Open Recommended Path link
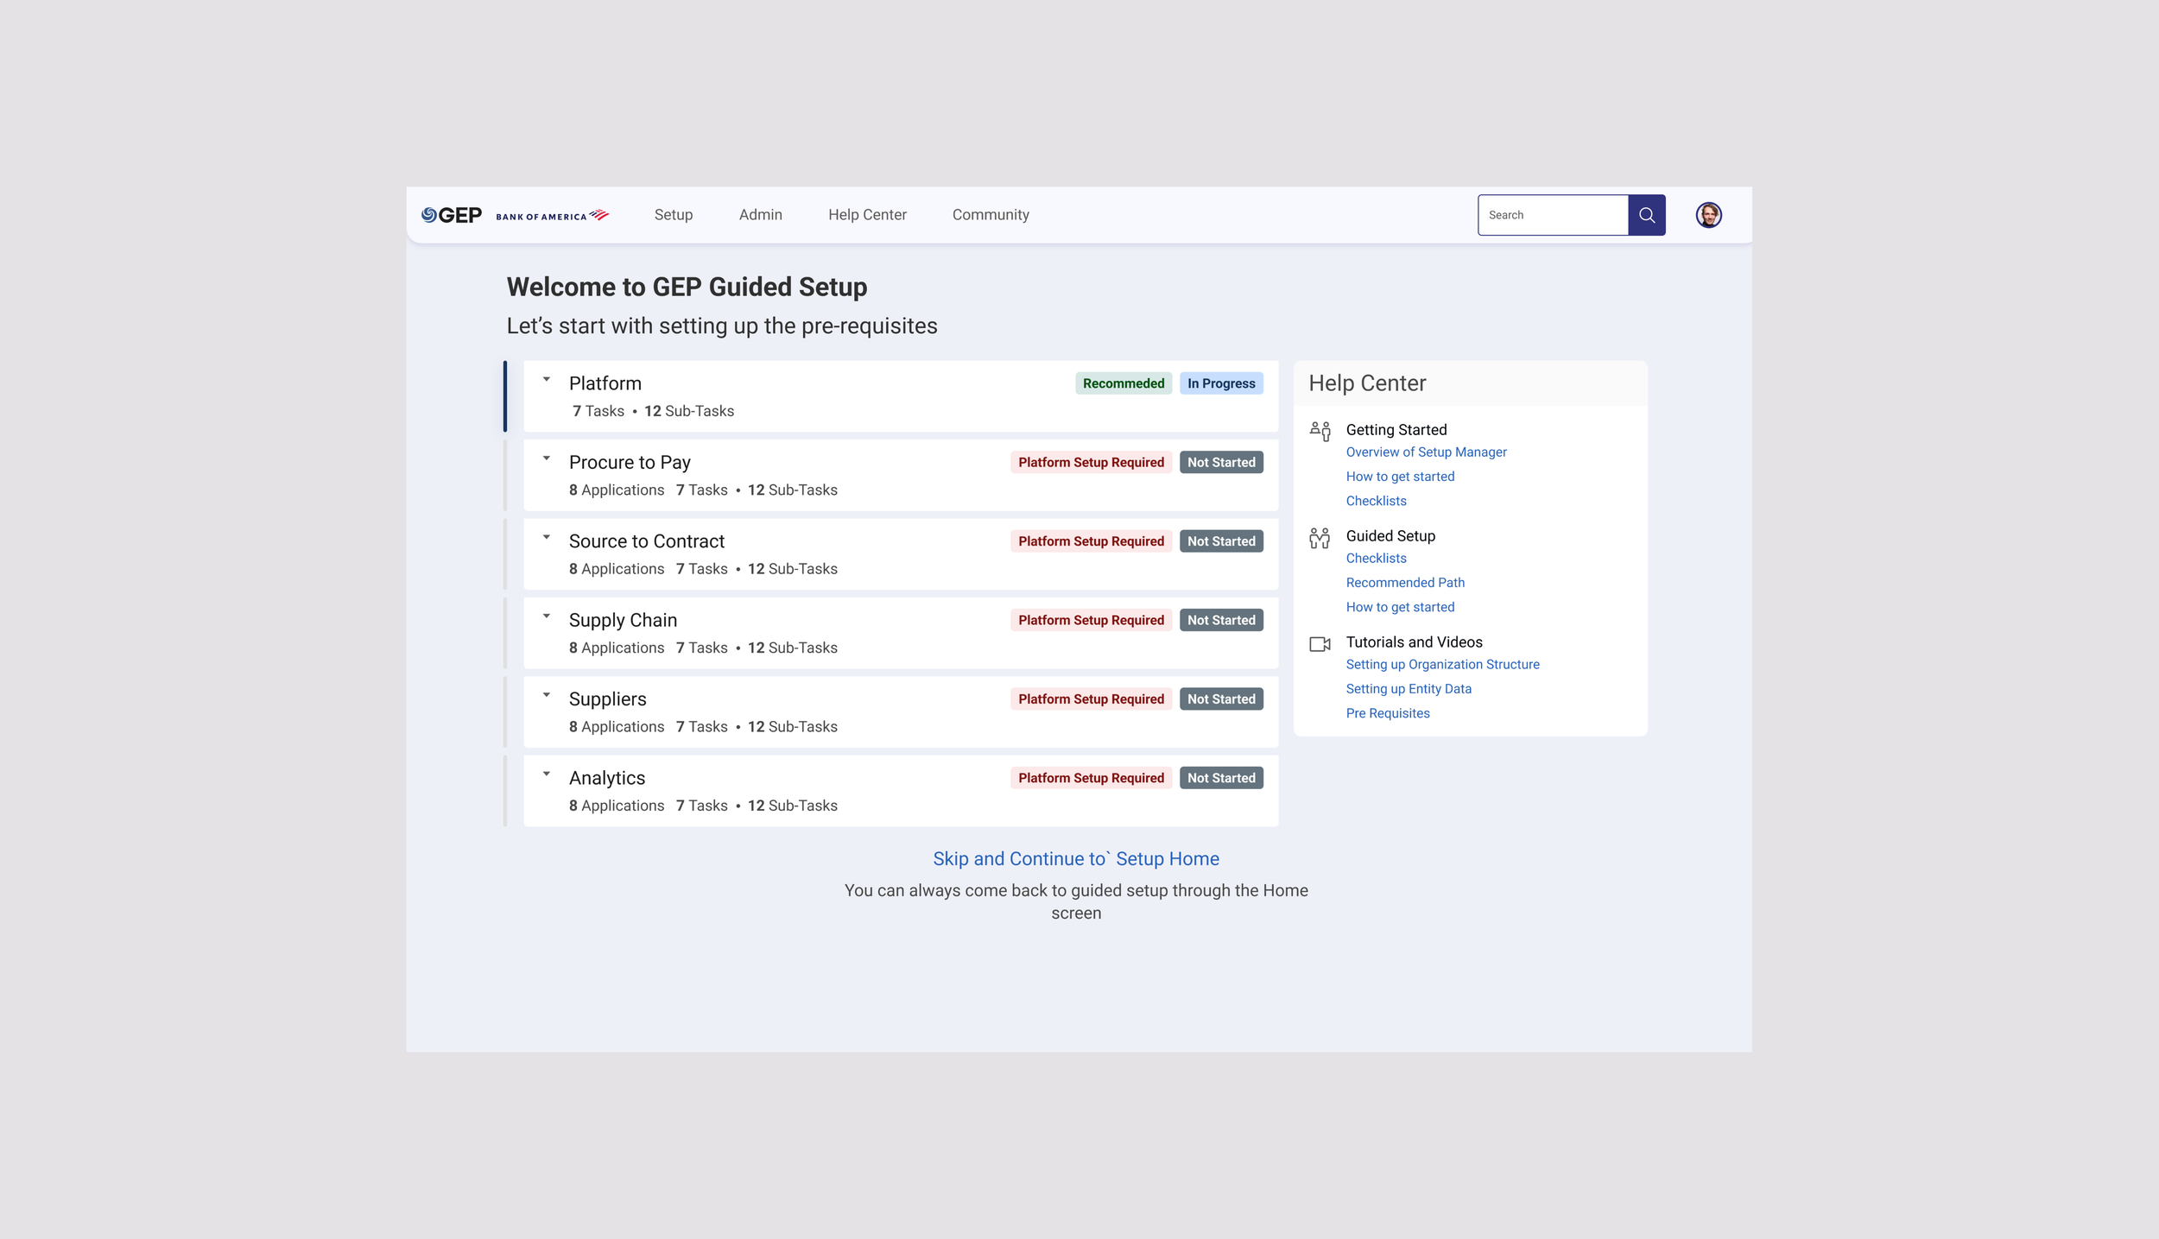The width and height of the screenshot is (2159, 1239). coord(1404,583)
